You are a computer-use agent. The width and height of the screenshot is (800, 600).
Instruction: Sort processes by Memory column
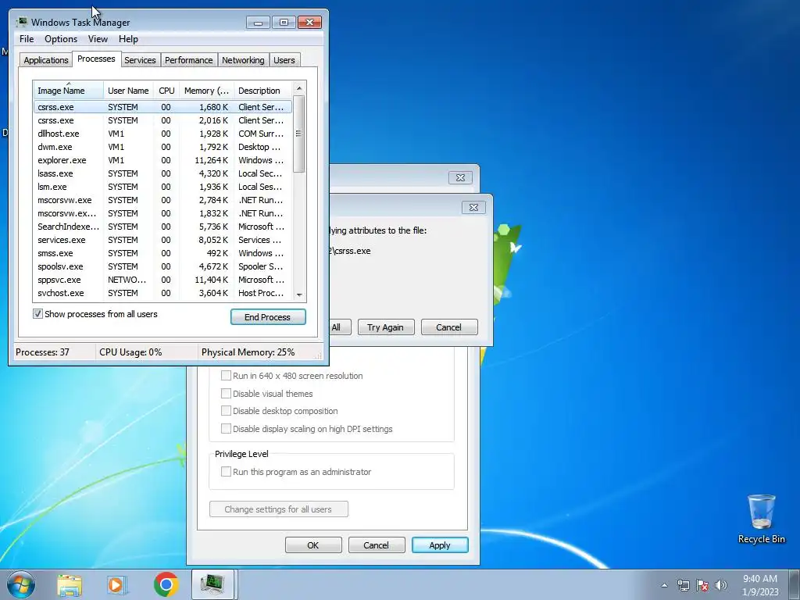(x=206, y=91)
